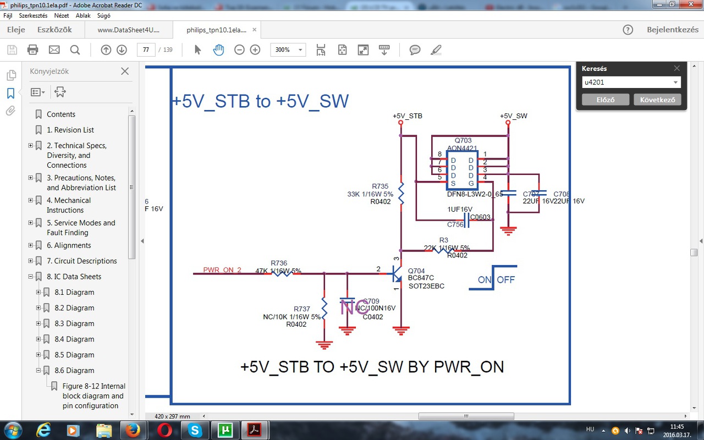Click the Print file icon

[x=33, y=50]
